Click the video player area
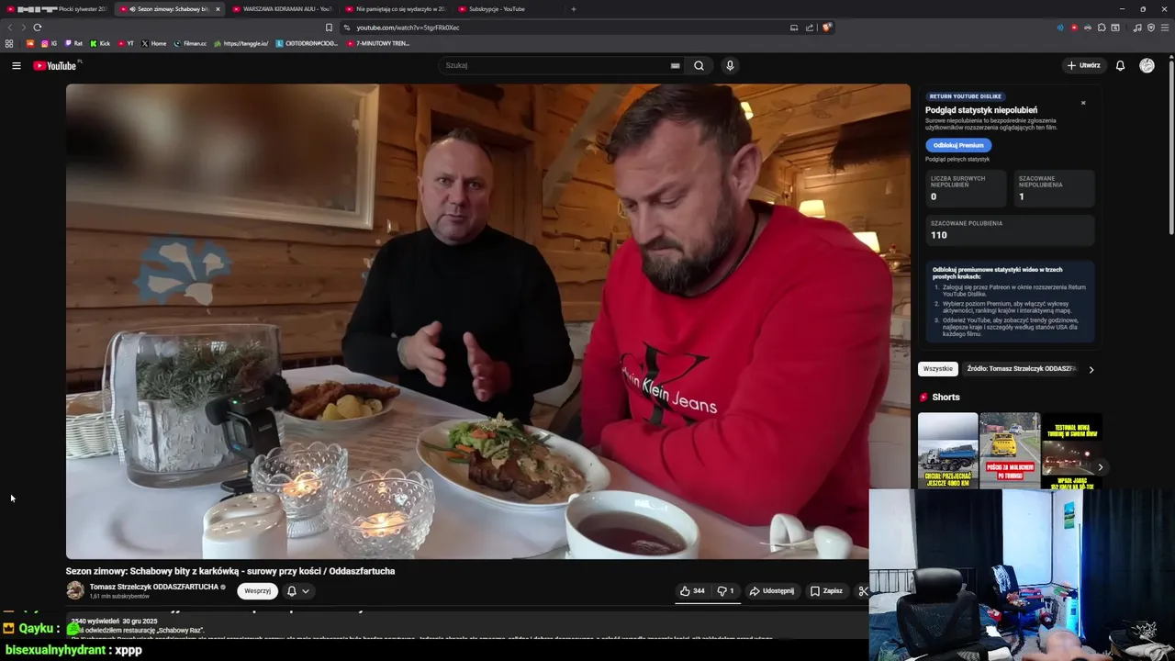 click(x=488, y=321)
